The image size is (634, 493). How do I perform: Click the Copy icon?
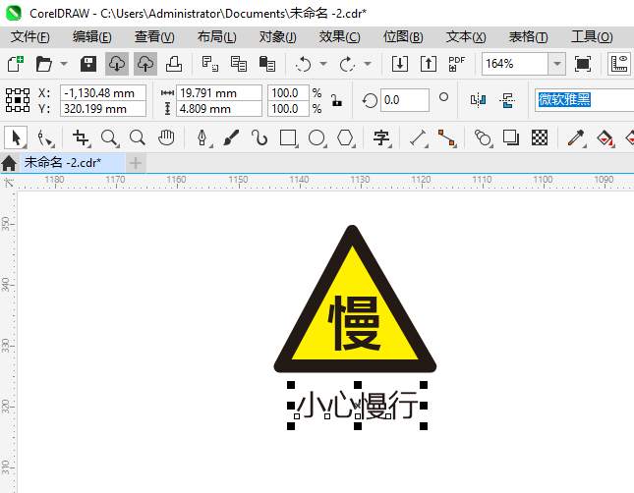pyautogui.click(x=239, y=64)
